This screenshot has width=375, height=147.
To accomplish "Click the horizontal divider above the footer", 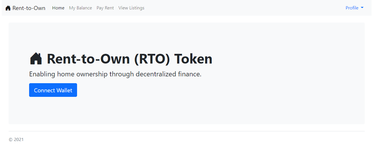I will coord(187,131).
